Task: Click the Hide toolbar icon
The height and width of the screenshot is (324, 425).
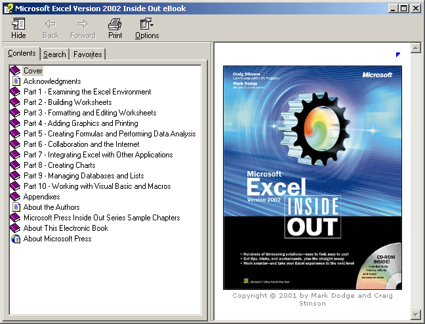Action: 18,24
